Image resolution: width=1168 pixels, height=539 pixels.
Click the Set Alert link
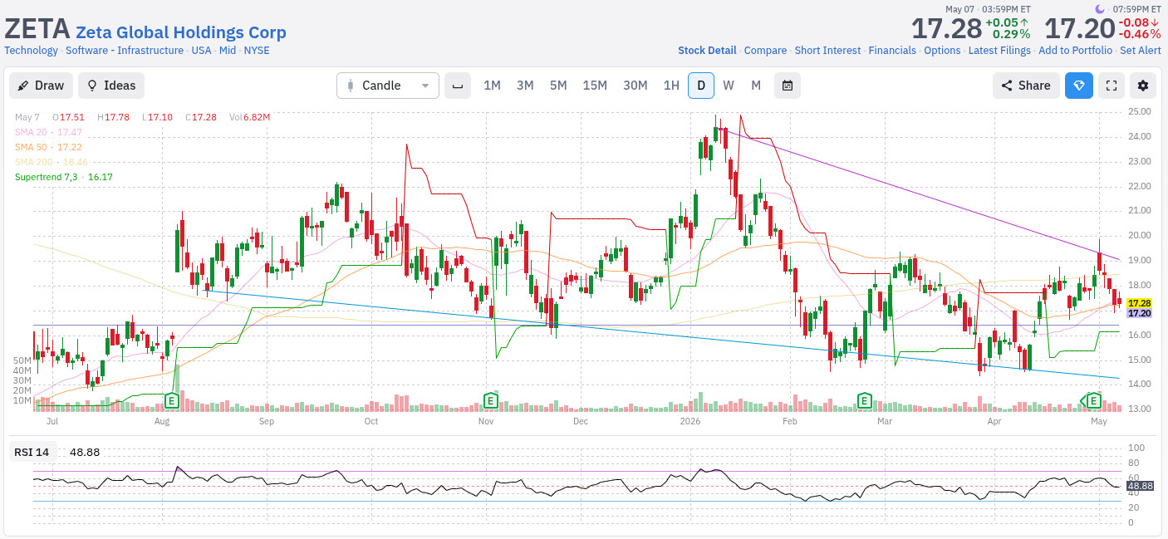click(x=1141, y=51)
